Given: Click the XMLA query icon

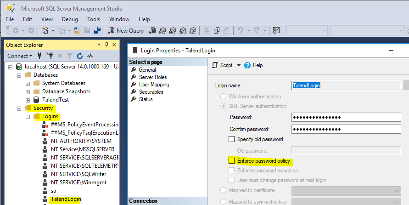Looking at the screenshot, I should pyautogui.click(x=183, y=30).
